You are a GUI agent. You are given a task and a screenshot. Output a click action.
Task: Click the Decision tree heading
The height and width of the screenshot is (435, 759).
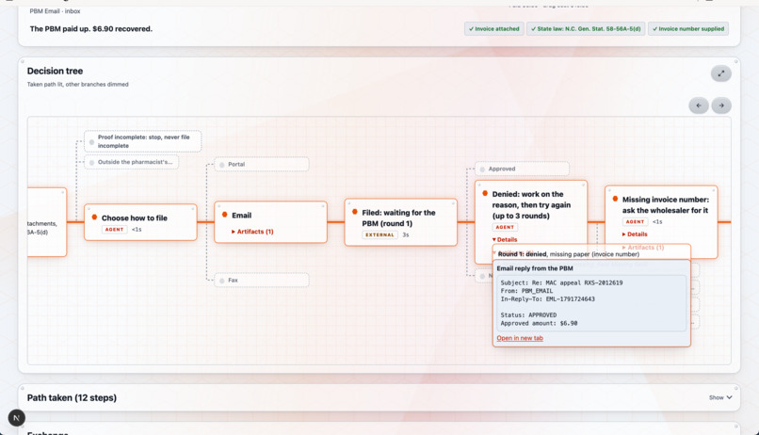(55, 72)
